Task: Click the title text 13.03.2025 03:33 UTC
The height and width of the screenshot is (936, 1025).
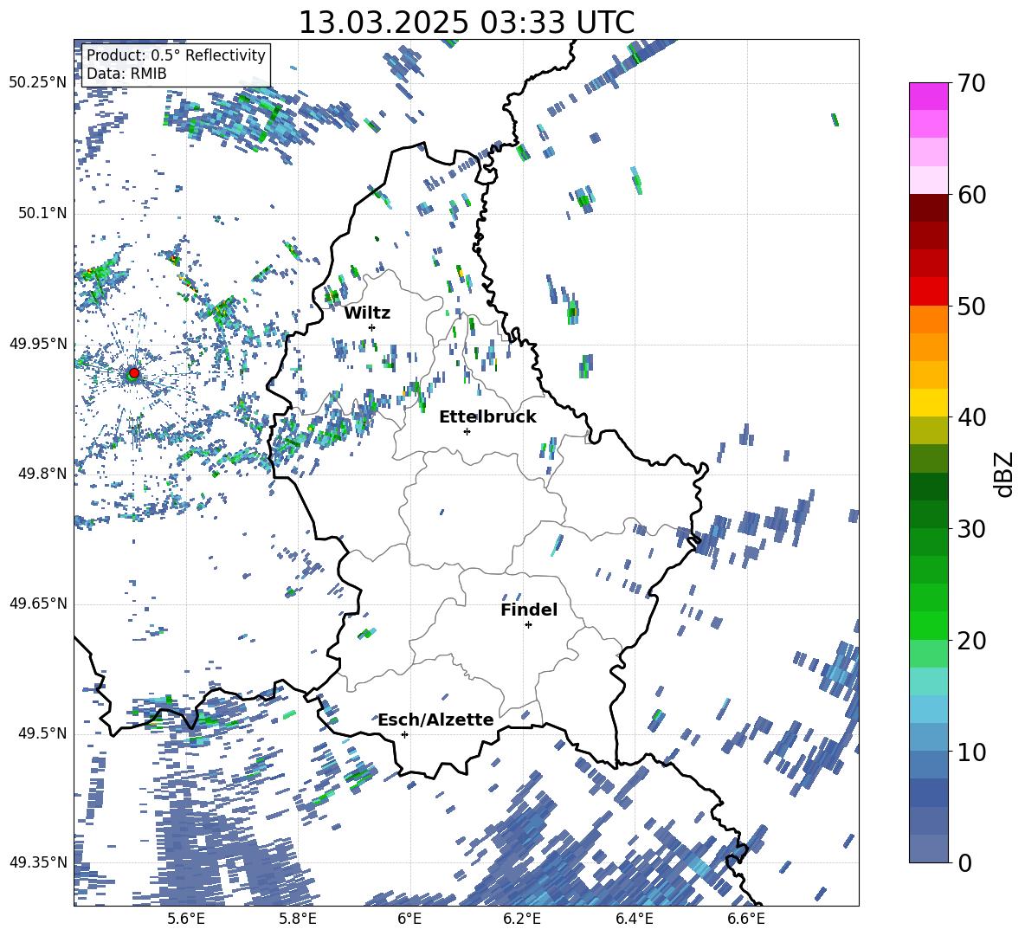Action: (466, 23)
